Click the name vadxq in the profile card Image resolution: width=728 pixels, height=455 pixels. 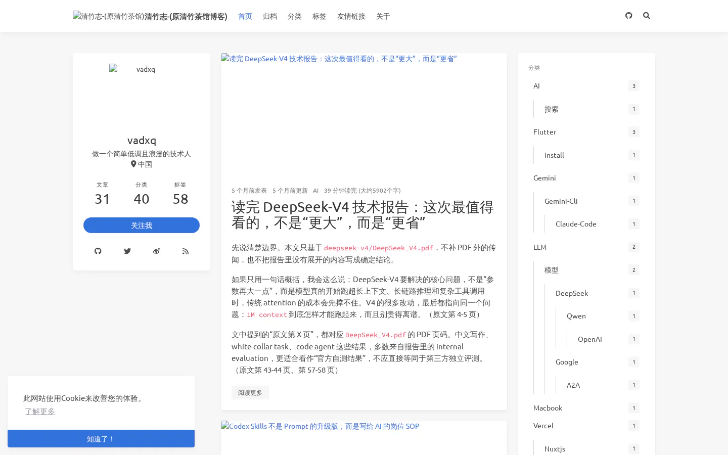142,141
